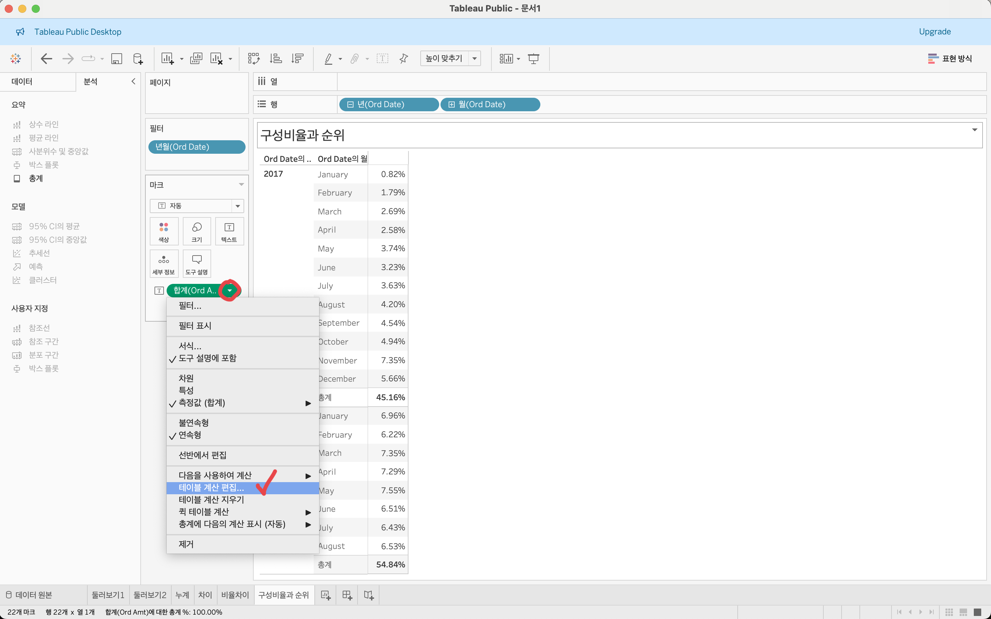Open the '높이 맞추기' fit dropdown
This screenshot has height=619, width=991.
coord(450,59)
